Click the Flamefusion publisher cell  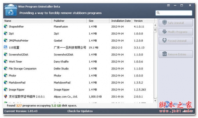[x=61, y=27]
